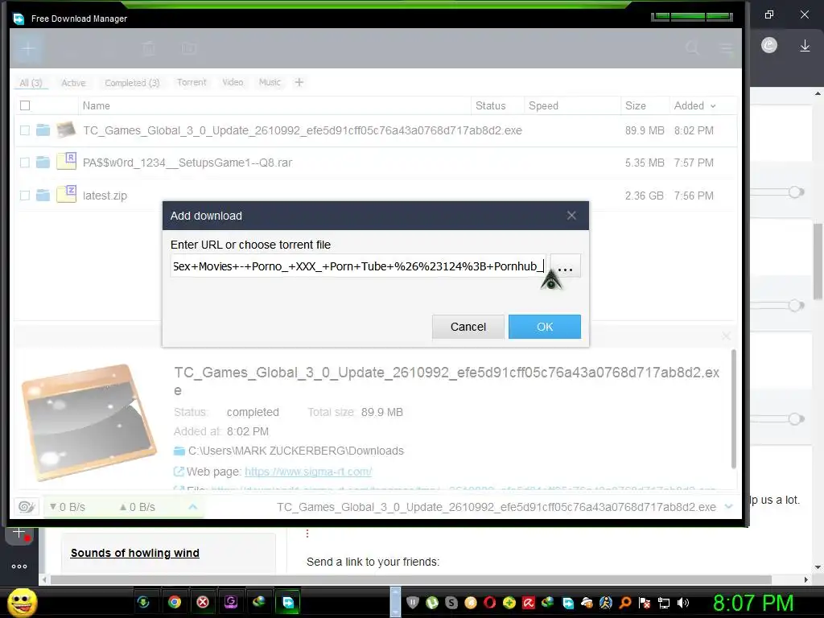Open the hamburger menu in Free Download Manager
Viewport: 824px width, 618px height.
727,49
